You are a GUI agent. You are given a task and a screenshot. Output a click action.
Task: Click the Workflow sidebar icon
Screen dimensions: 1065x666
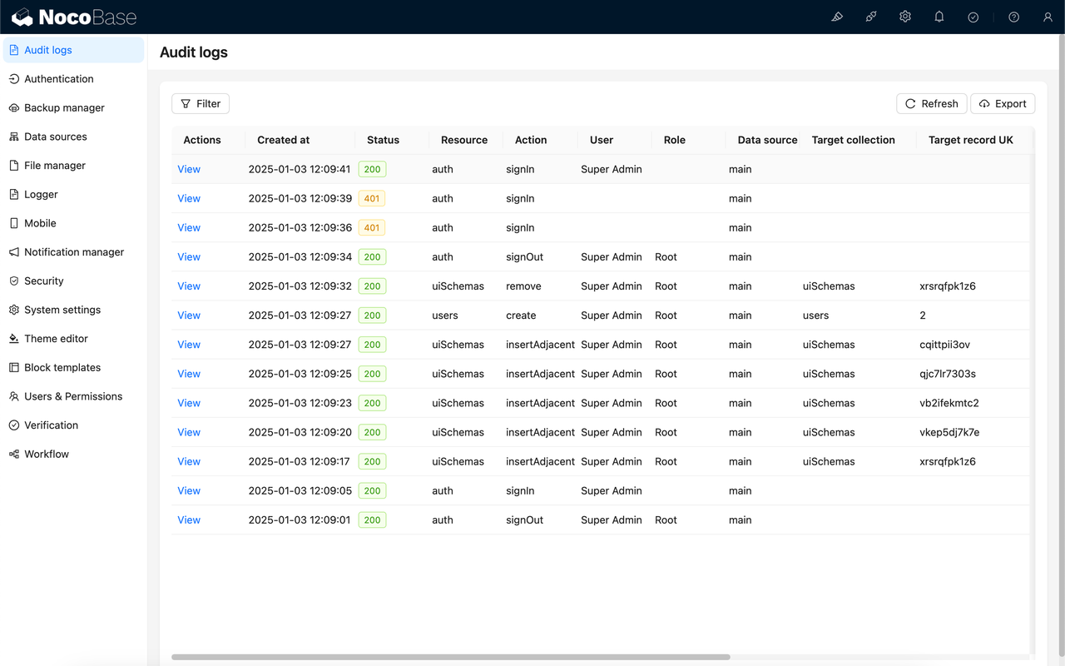click(x=14, y=454)
